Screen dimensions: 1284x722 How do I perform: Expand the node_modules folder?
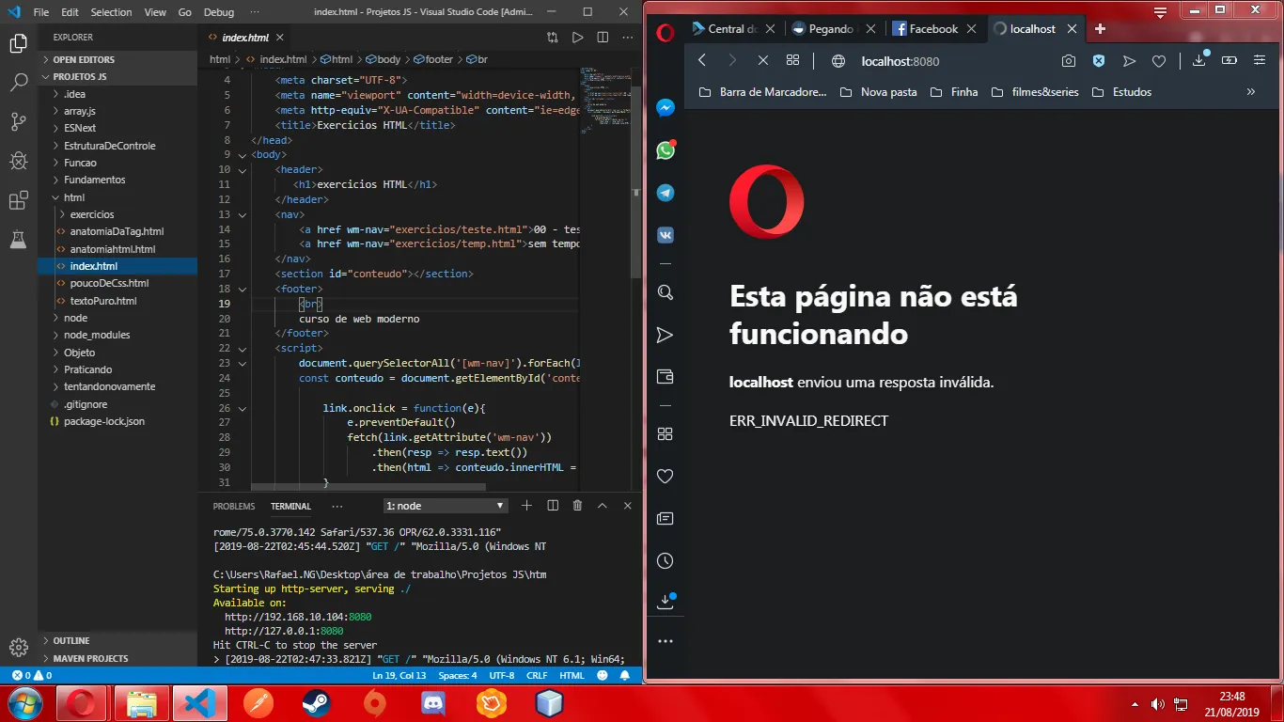click(96, 335)
